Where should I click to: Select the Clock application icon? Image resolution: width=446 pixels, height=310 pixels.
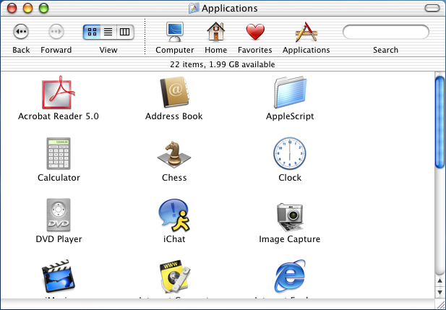(x=290, y=154)
